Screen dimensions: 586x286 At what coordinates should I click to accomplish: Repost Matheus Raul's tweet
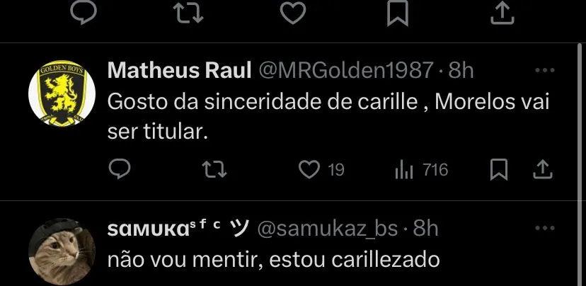(210, 169)
